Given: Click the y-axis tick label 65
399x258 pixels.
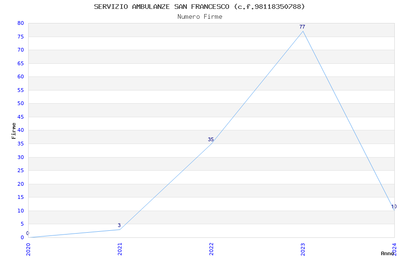Looking at the screenshot, I should pyautogui.click(x=21, y=63).
